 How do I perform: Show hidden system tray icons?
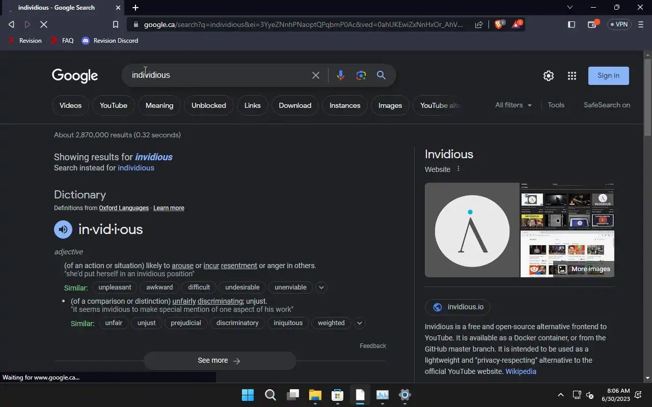pyautogui.click(x=561, y=395)
